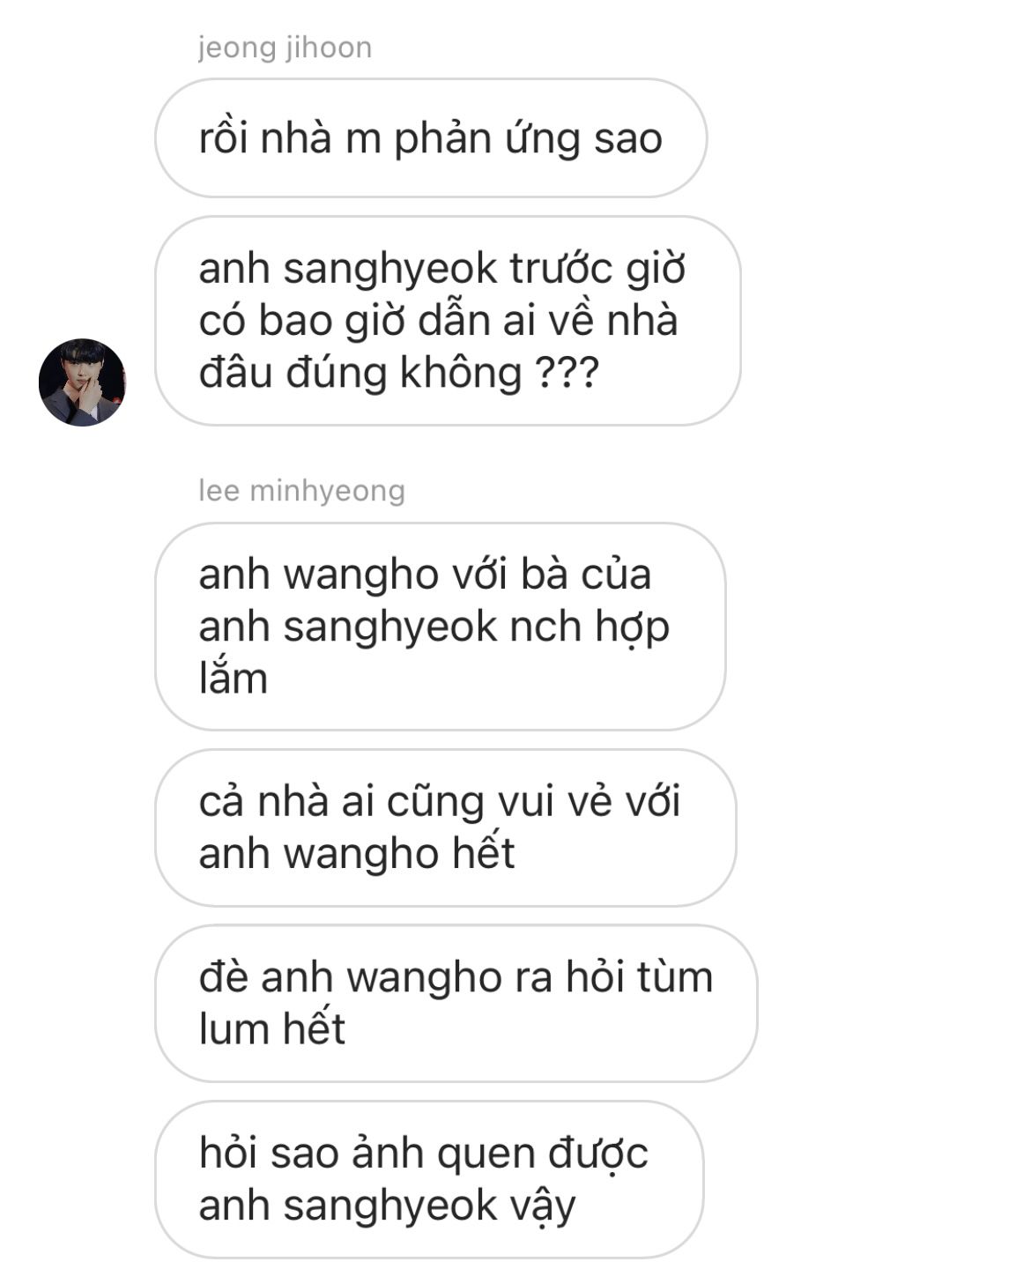The height and width of the screenshot is (1269, 1031).
Task: Select the 'rồi nhà m phản ứng sao' message
Action: [x=431, y=138]
